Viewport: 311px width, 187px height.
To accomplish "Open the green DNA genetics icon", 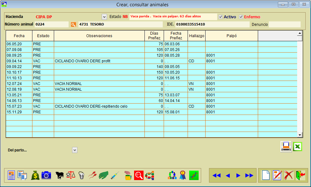I will (194, 175).
